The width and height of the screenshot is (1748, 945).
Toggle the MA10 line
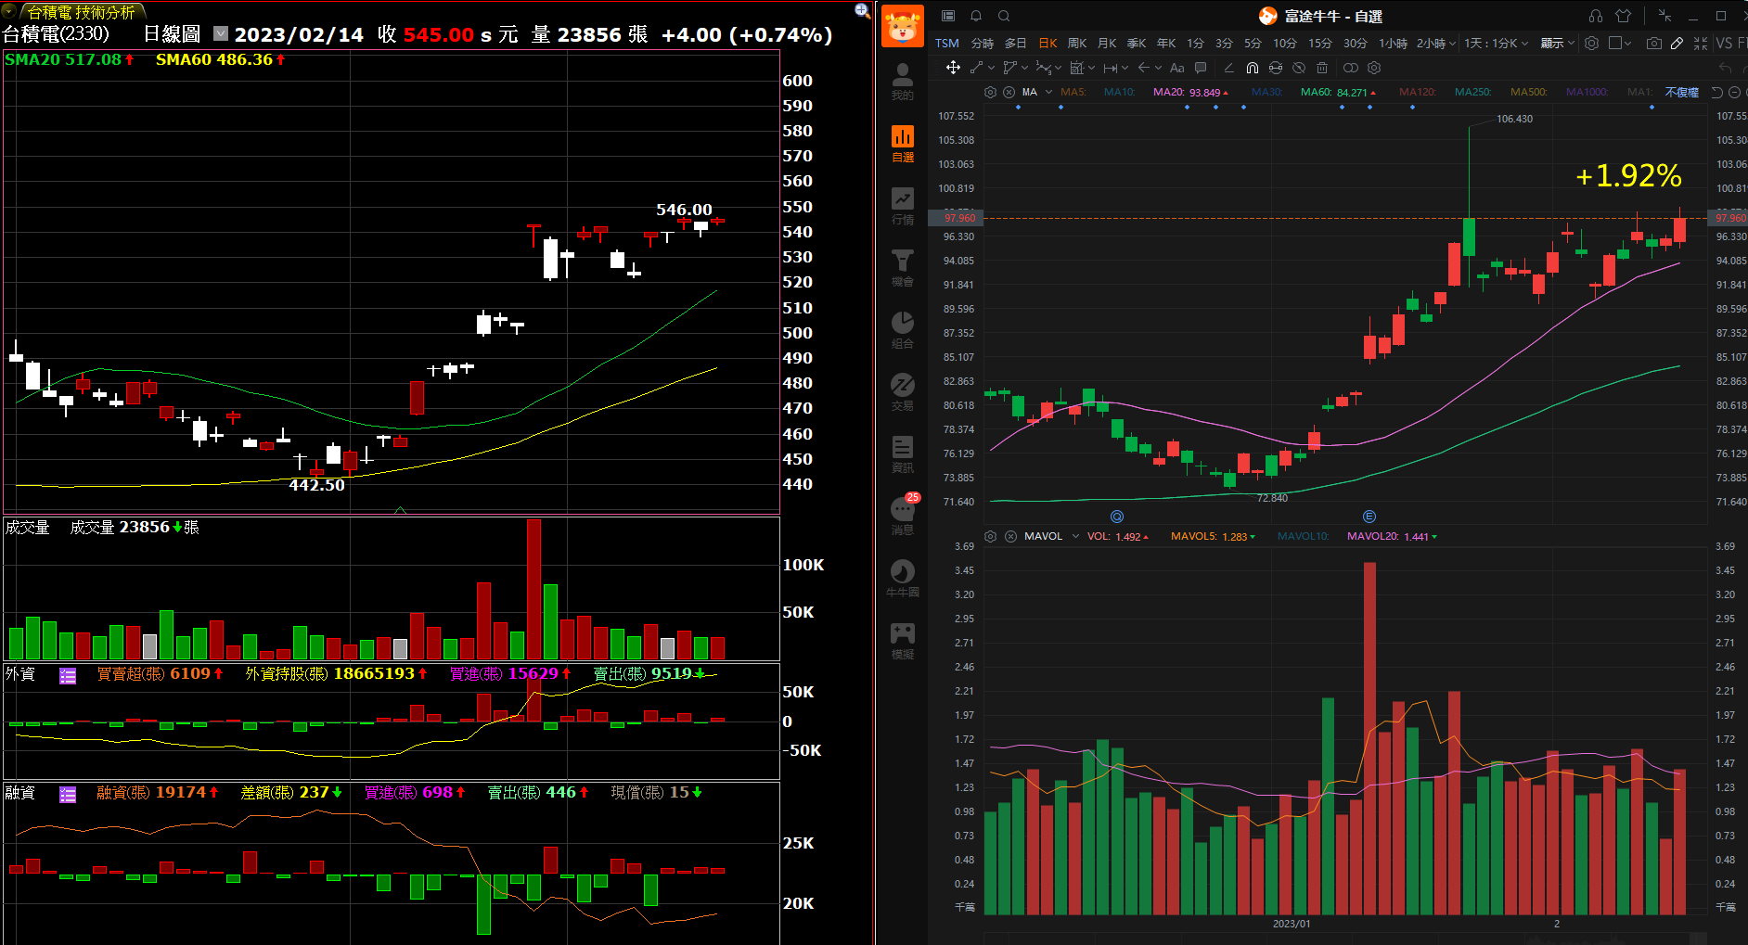(1119, 92)
